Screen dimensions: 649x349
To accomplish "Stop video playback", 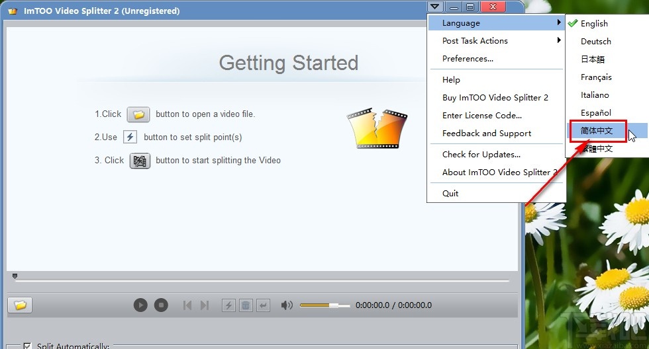I will point(161,305).
